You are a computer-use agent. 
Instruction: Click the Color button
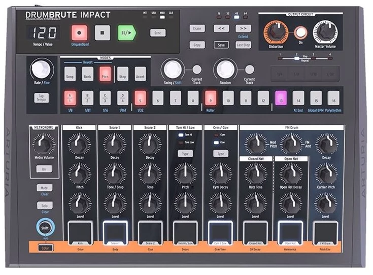[45, 248]
